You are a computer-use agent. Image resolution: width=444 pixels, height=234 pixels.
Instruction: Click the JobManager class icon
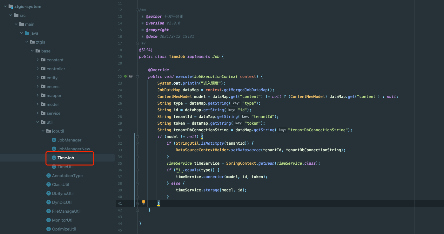54,140
